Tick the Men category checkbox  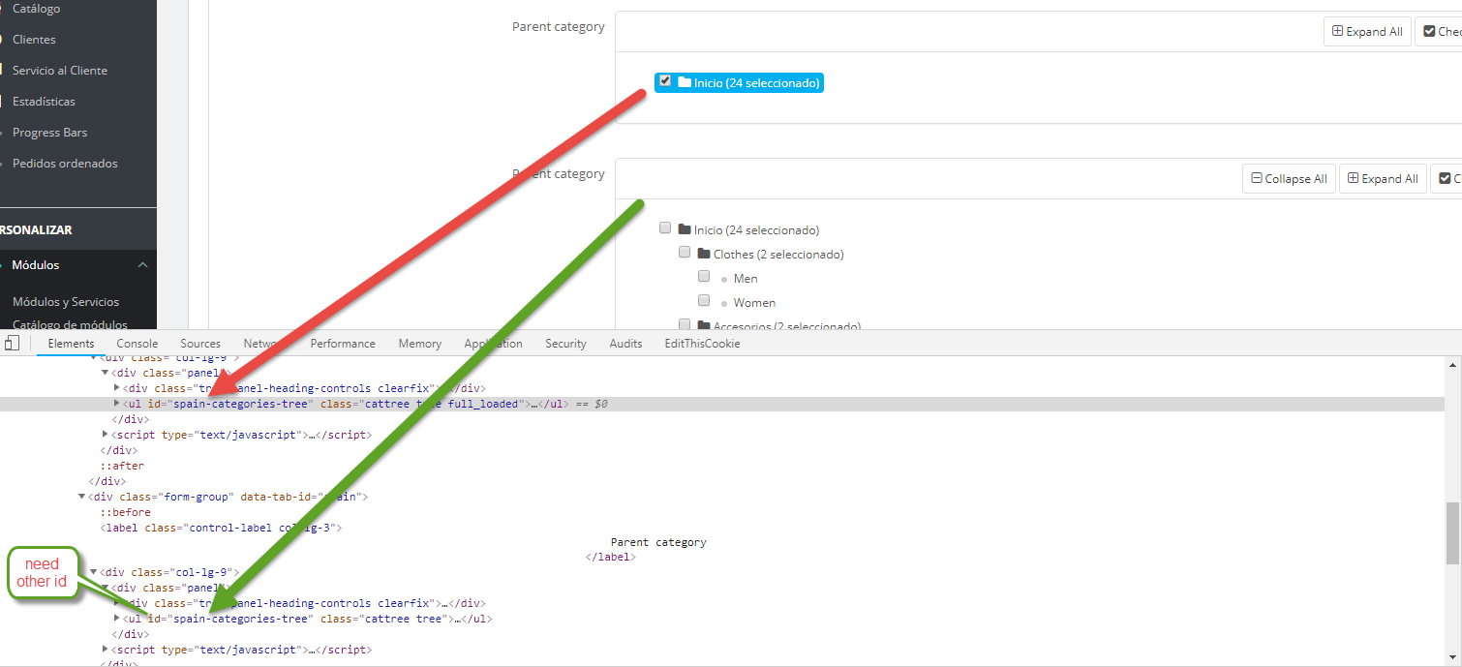pyautogui.click(x=704, y=277)
